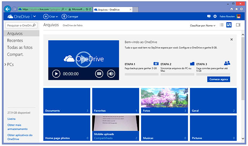Open the Criar menu
The height and width of the screenshot is (146, 248).
[x=50, y=16]
